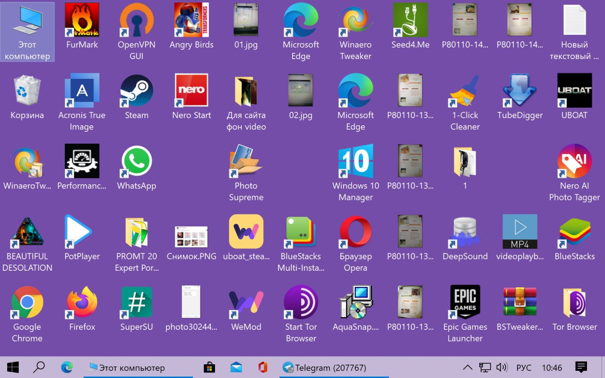Select the BSTweaker WinRAR archive icon
This screenshot has height=378, width=605.
point(520,302)
